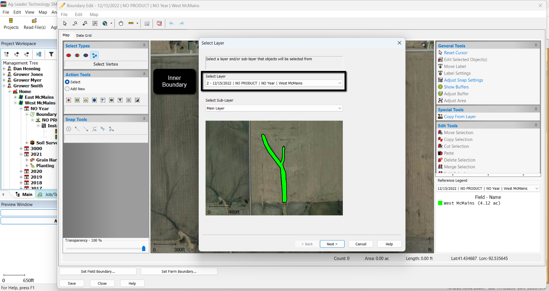Open the Map menu in Boundary Edit

click(94, 15)
